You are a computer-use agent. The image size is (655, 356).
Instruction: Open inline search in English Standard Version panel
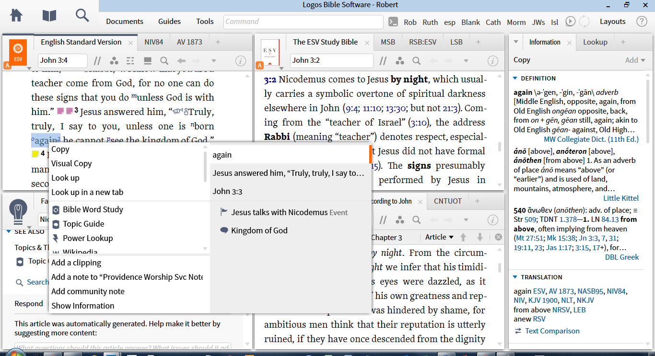(x=164, y=61)
